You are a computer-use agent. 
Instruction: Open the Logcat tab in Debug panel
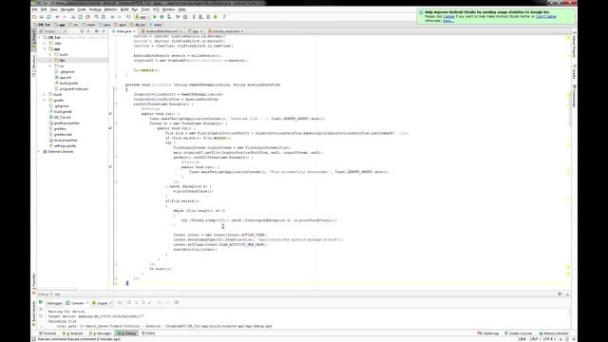click(x=102, y=303)
